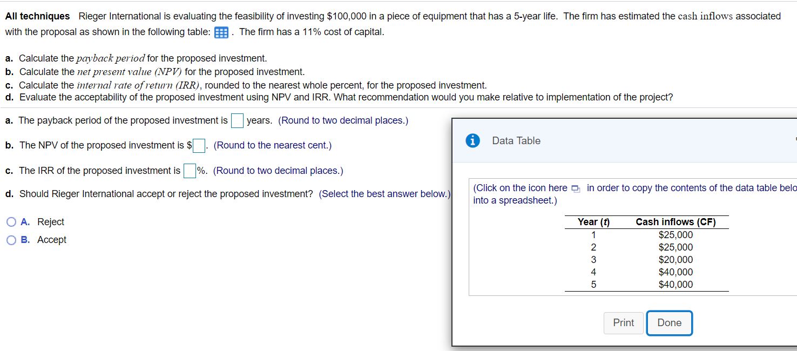Click the italic "payback period" term
Image resolution: width=797 pixels, height=351 pixels.
pyautogui.click(x=111, y=58)
